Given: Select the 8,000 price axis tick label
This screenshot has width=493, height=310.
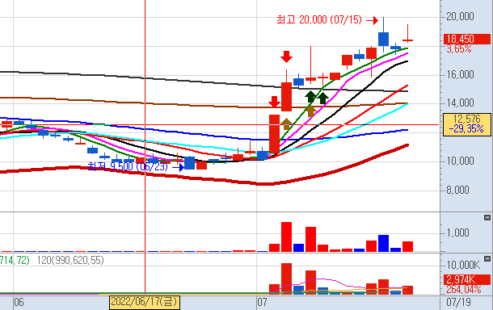Looking at the screenshot, I should point(457,190).
